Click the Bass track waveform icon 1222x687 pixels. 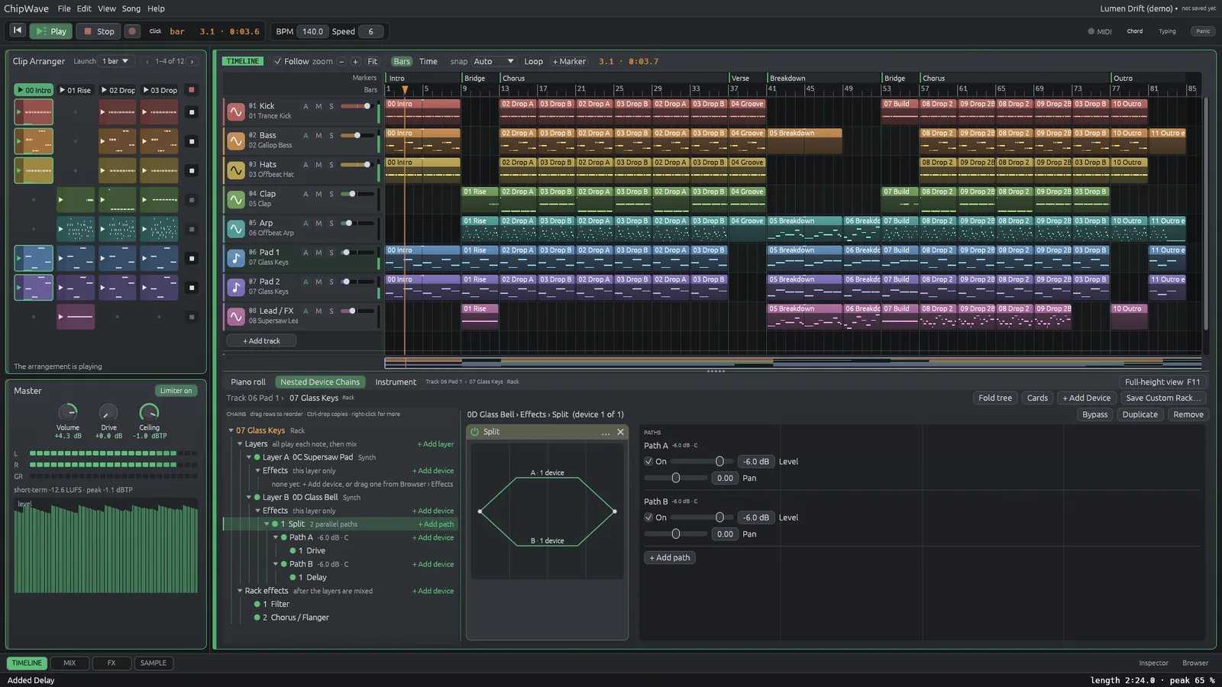coord(236,140)
